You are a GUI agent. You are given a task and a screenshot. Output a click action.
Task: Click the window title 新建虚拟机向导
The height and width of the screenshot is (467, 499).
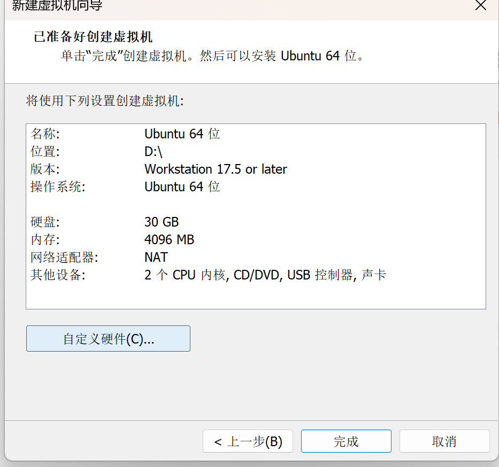tap(57, 5)
